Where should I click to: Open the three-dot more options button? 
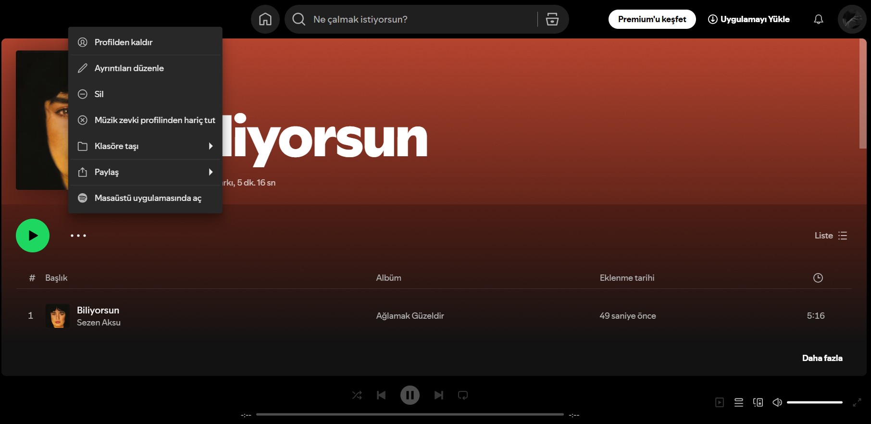(78, 236)
